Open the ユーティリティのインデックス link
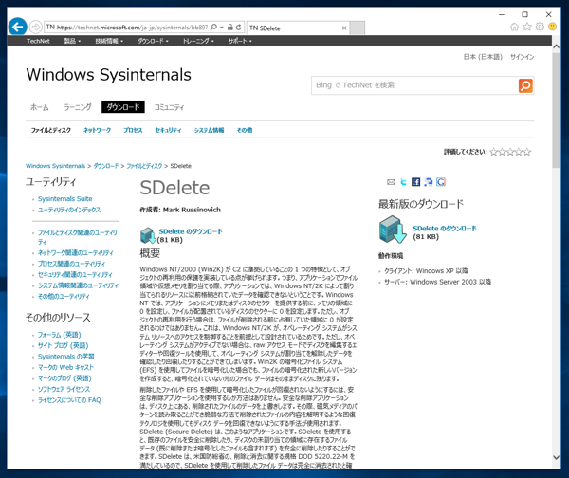 [69, 210]
